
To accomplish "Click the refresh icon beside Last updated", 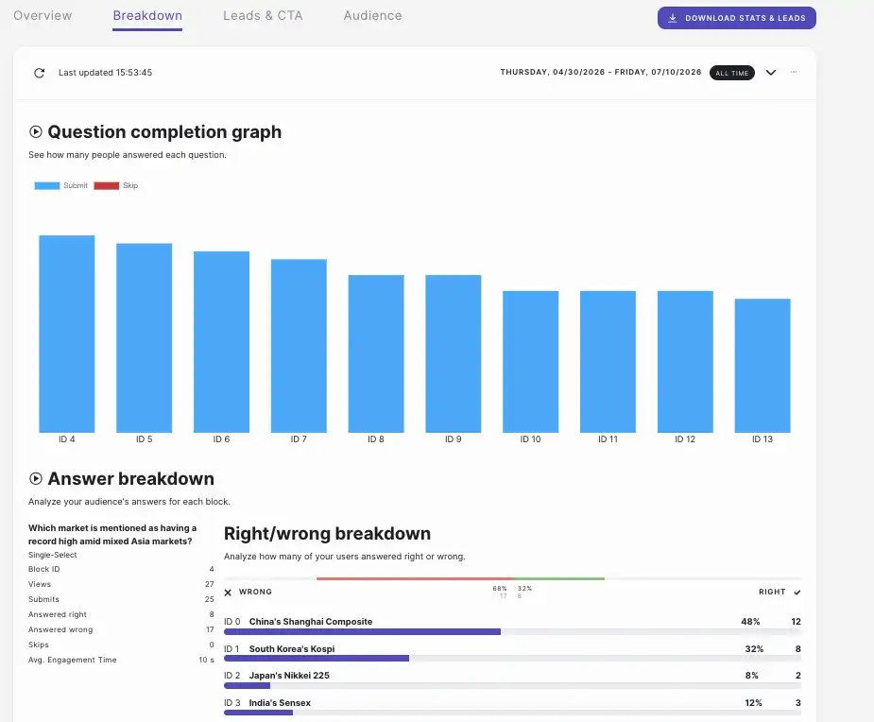I will tap(39, 73).
